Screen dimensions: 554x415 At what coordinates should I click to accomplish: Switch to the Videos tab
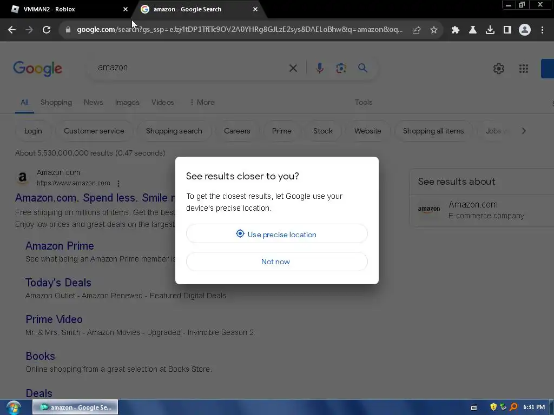(x=162, y=102)
